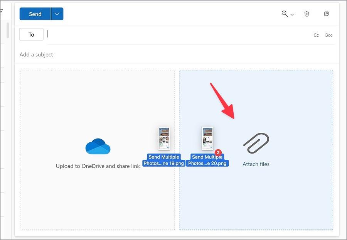Click thumbnail of file ending 19.png
The image size is (347, 240).
(x=164, y=139)
